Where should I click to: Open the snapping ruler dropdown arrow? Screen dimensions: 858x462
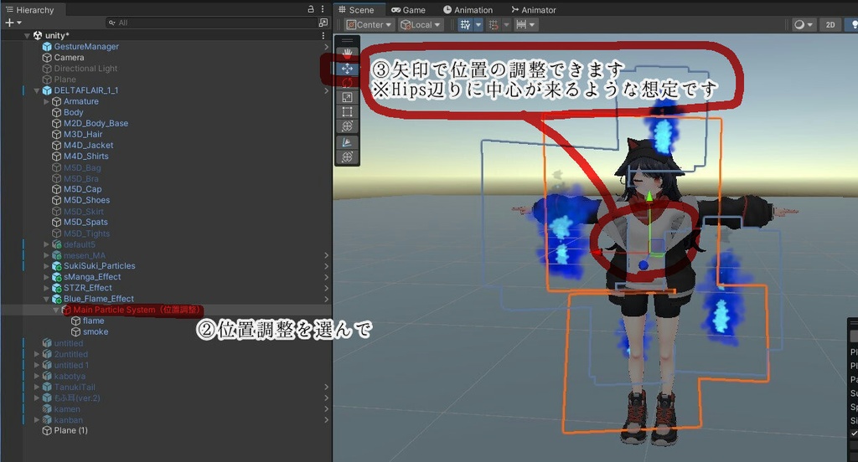[x=532, y=24]
